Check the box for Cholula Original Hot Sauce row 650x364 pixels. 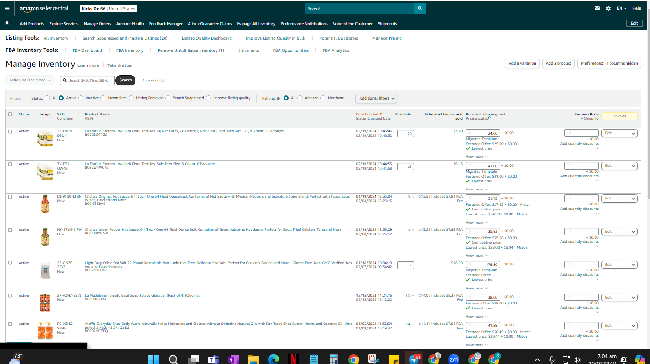(10, 197)
